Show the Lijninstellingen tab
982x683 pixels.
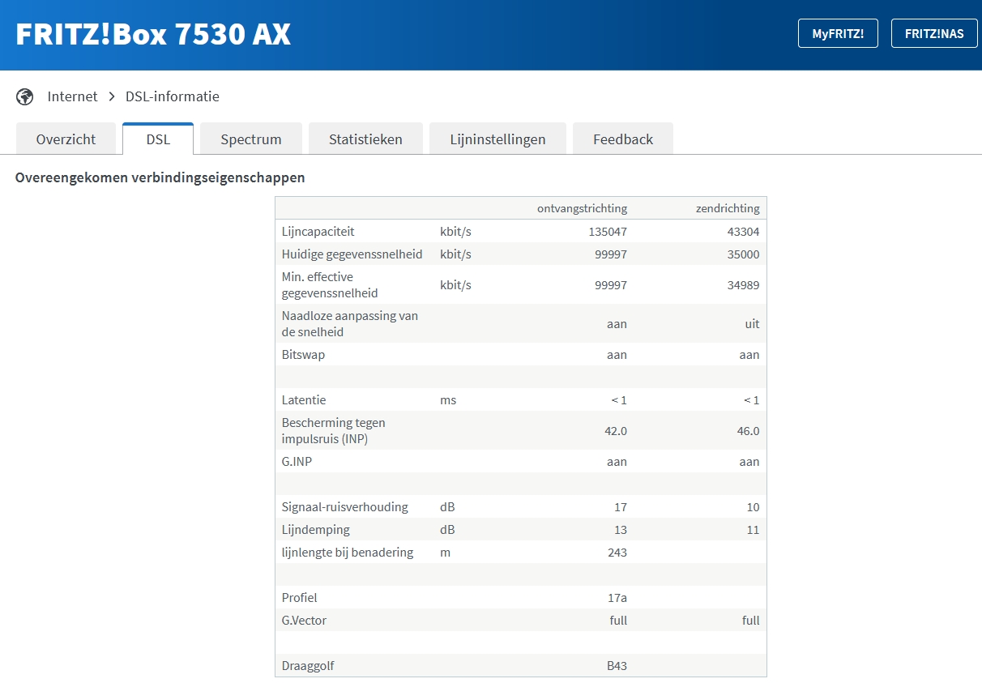(x=497, y=139)
